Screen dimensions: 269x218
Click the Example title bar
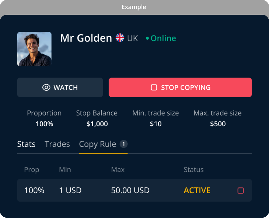pyautogui.click(x=134, y=7)
